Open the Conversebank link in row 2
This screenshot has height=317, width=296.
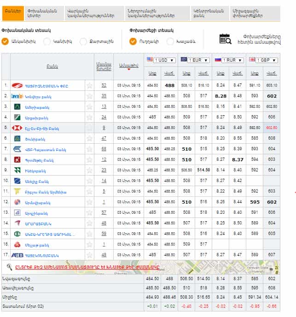(x=38, y=96)
